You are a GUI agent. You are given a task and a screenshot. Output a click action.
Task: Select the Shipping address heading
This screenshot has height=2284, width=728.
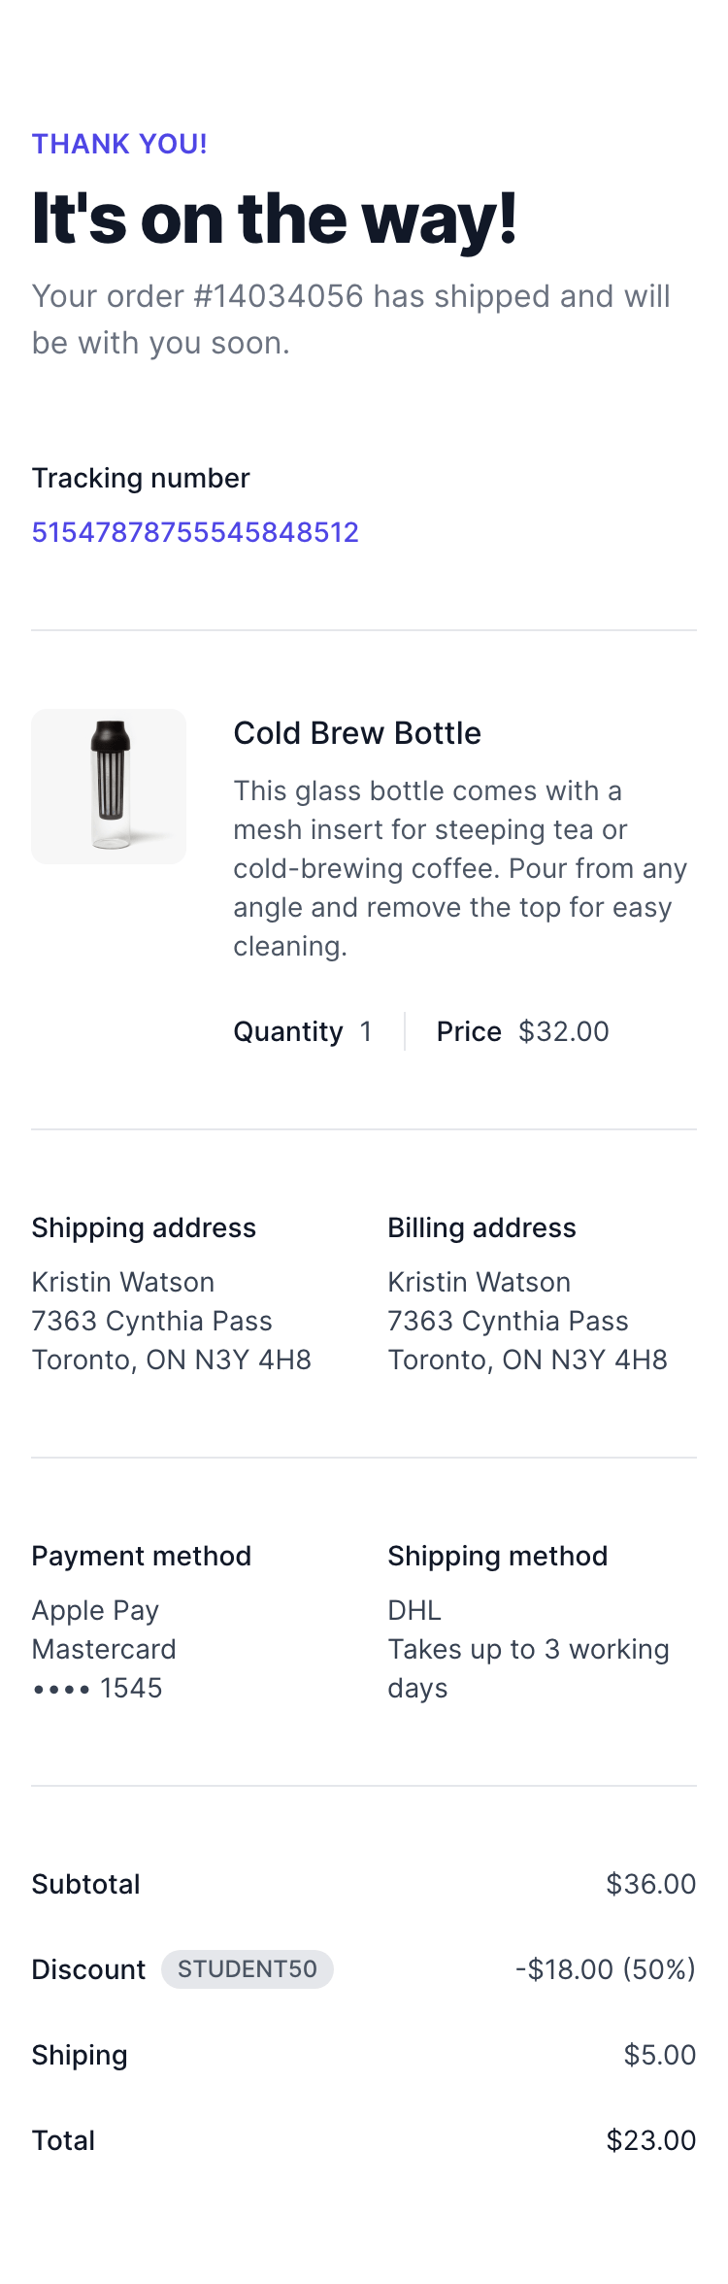point(144,1227)
